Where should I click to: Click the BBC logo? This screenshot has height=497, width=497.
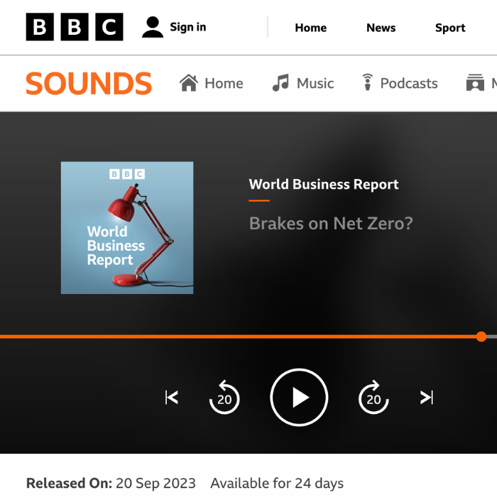coord(75,27)
